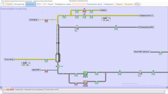Click valve Z-006
168x94 pixels.
click(x=91, y=16)
